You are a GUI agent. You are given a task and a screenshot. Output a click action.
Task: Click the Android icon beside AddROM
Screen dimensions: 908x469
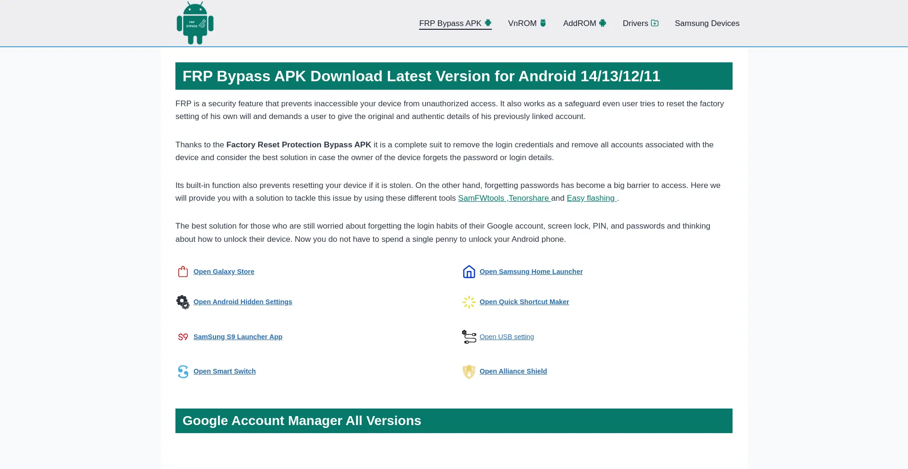click(602, 23)
